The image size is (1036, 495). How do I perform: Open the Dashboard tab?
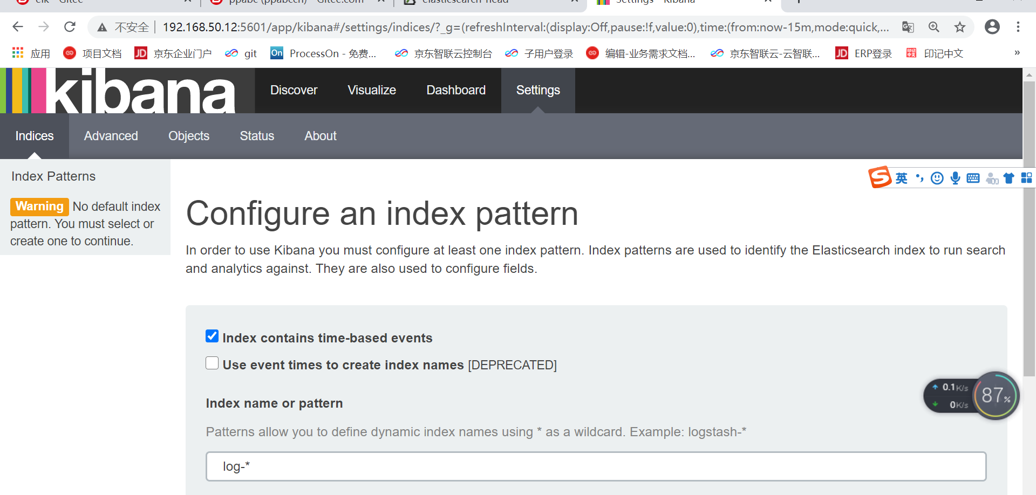pyautogui.click(x=456, y=91)
